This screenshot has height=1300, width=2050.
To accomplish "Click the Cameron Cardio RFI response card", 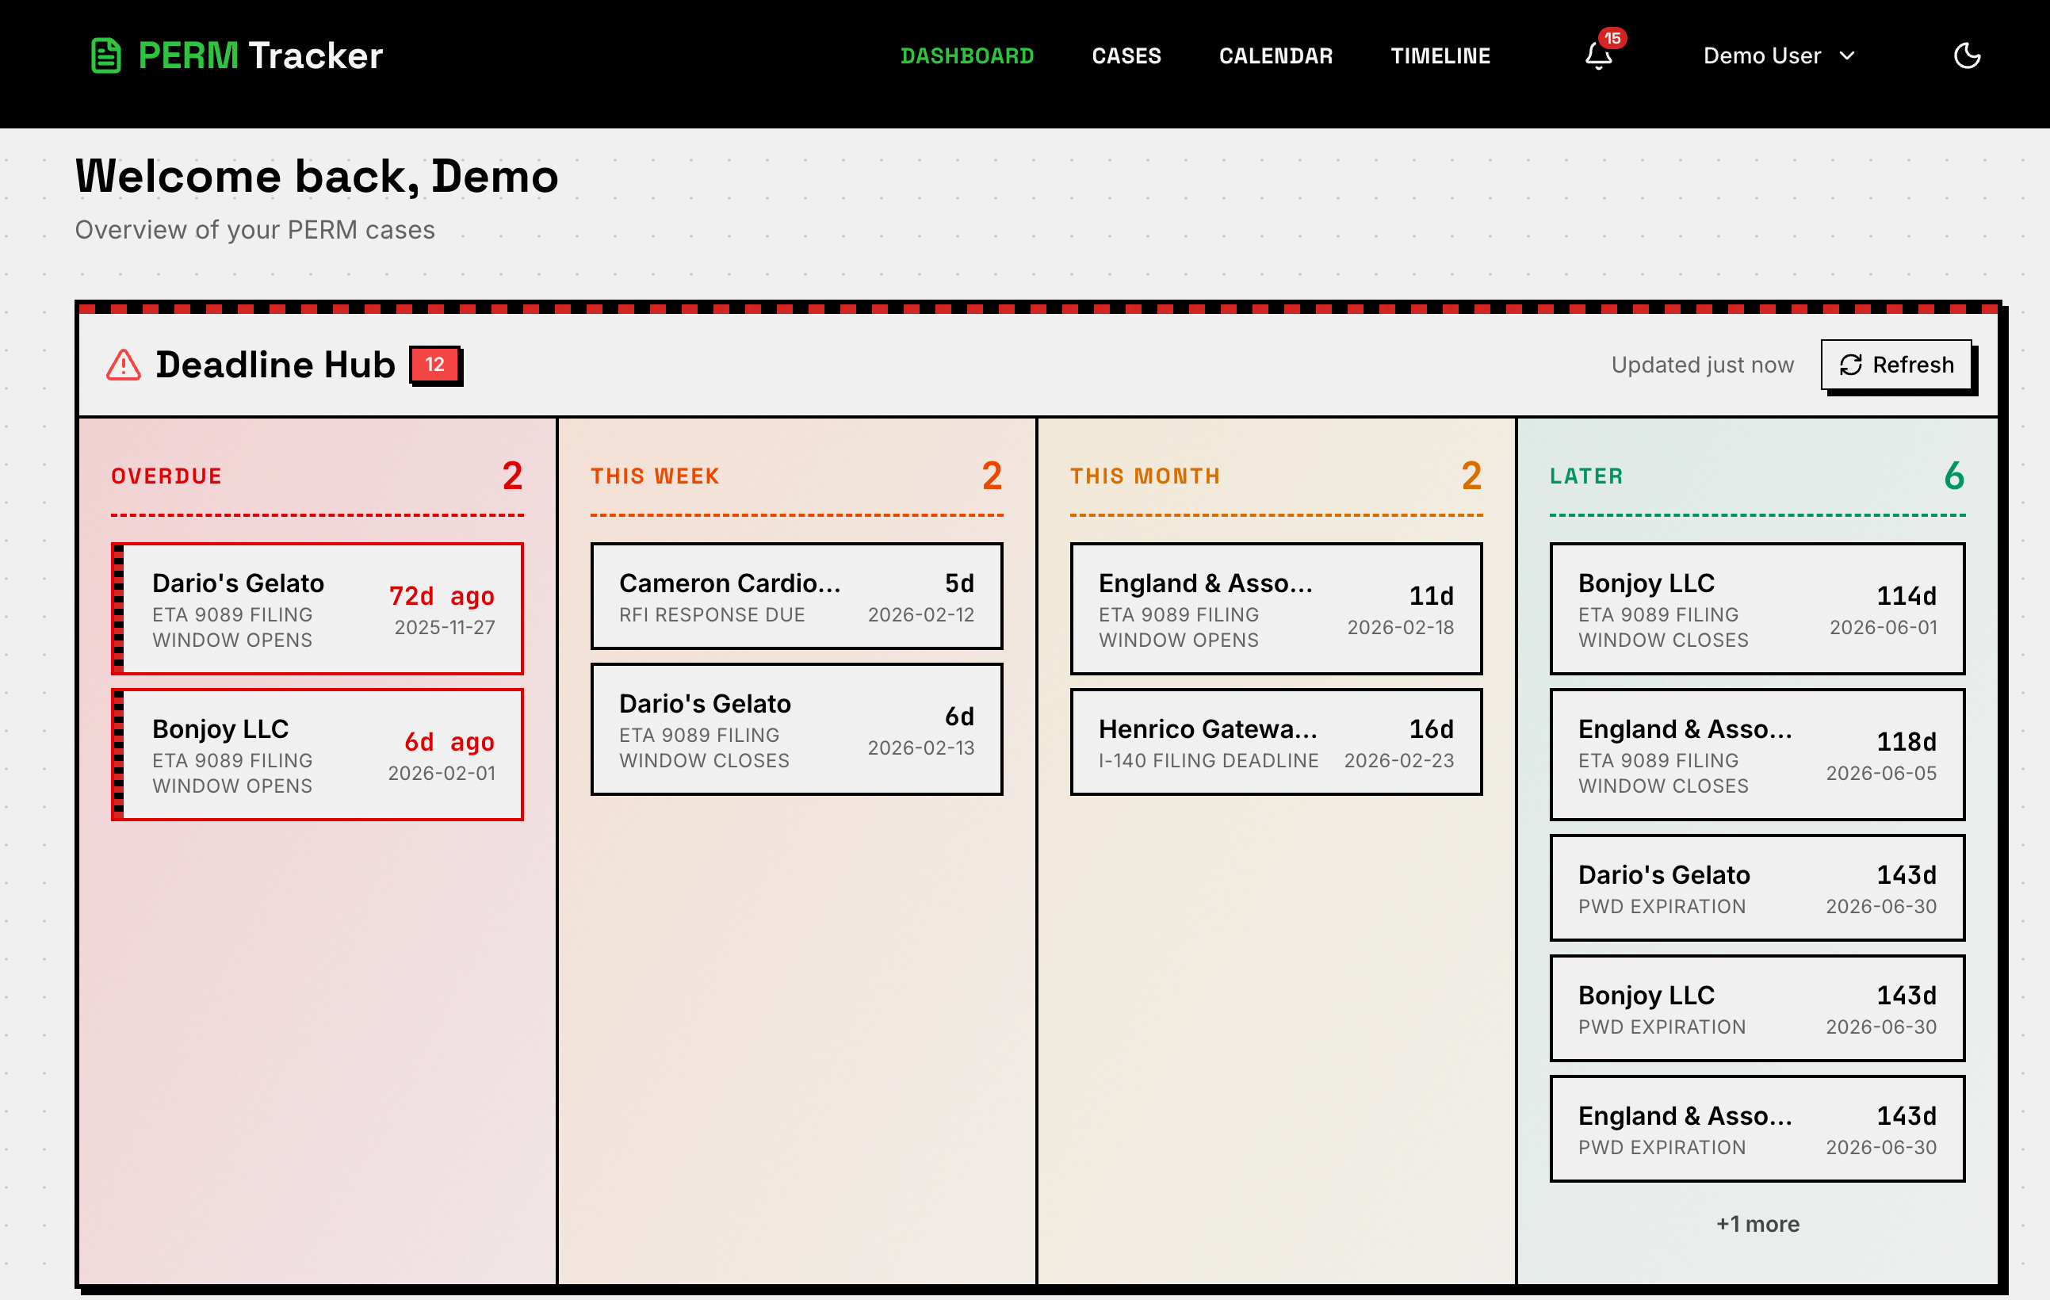I will (796, 596).
